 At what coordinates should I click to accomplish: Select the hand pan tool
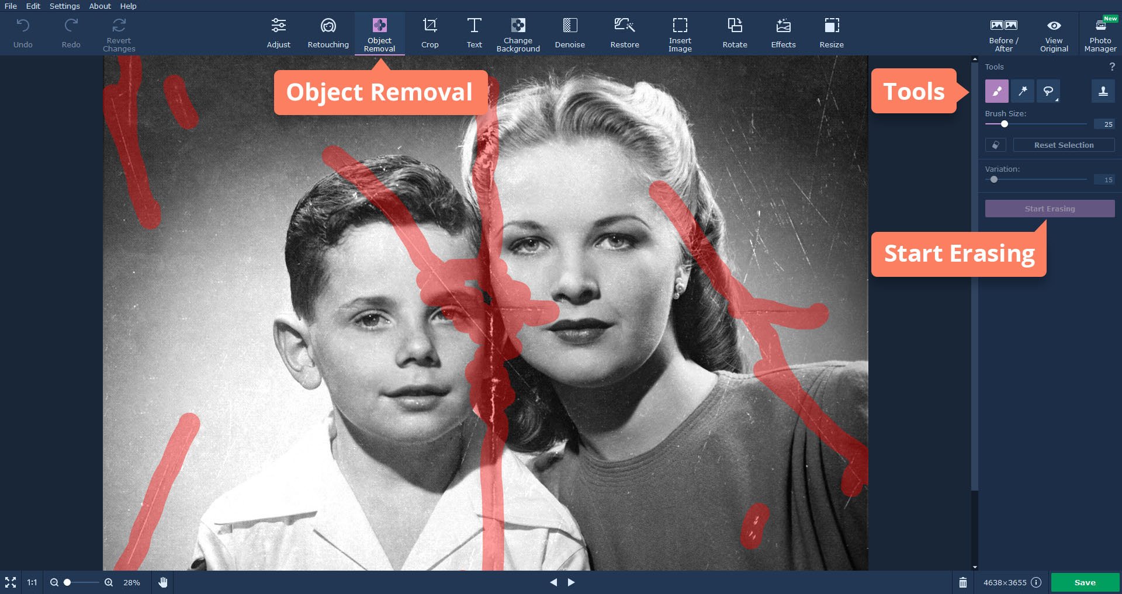(163, 582)
